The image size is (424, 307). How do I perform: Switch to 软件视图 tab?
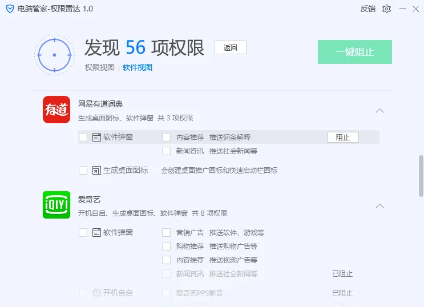[138, 67]
